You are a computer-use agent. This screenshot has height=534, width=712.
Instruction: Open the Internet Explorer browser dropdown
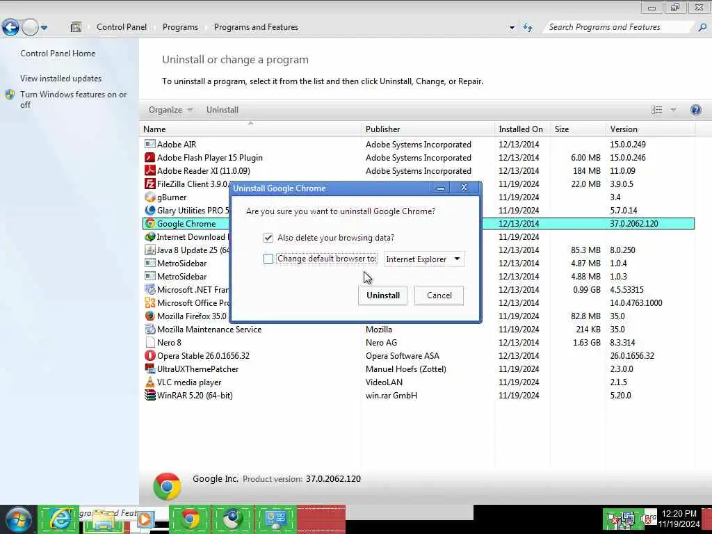tap(424, 259)
